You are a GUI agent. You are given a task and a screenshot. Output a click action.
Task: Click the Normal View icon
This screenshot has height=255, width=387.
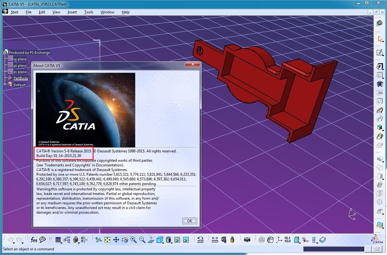click(x=151, y=240)
